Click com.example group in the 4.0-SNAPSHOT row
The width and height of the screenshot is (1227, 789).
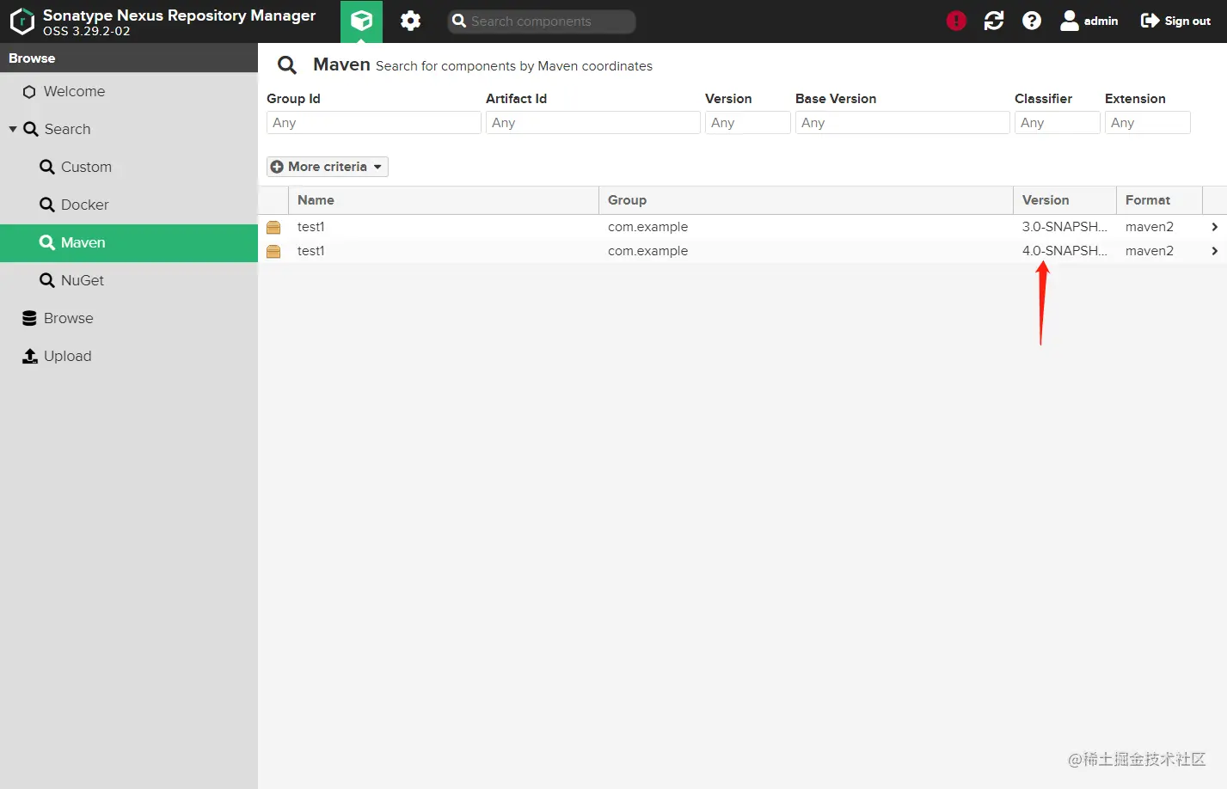point(647,251)
